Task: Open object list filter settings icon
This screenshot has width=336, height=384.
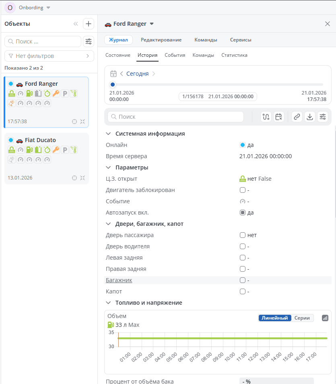Action: click(88, 41)
